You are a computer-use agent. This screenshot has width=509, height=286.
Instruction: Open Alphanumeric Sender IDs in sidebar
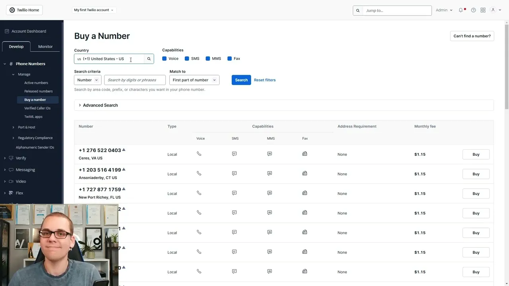point(35,147)
